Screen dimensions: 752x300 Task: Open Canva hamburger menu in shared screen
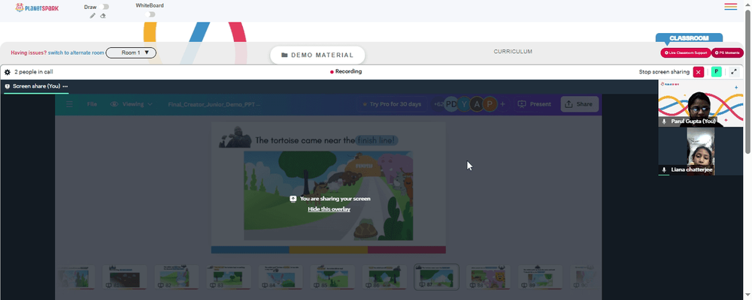click(69, 103)
